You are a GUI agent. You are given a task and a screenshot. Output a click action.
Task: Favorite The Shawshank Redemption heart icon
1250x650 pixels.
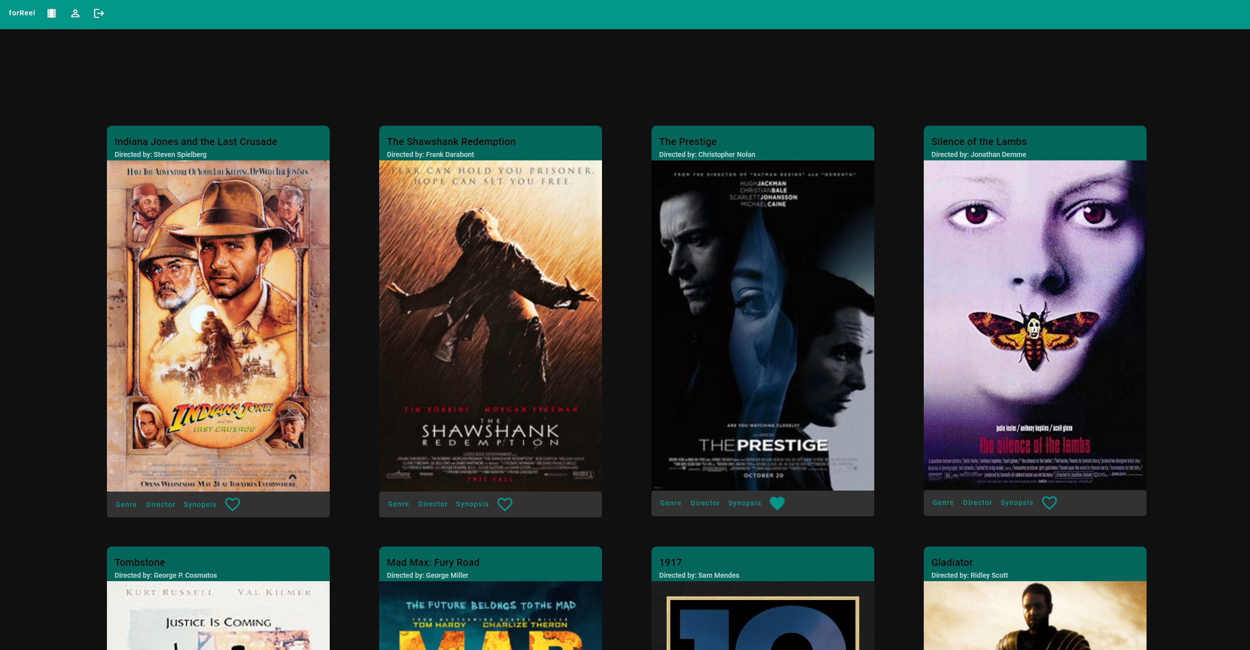pos(505,504)
